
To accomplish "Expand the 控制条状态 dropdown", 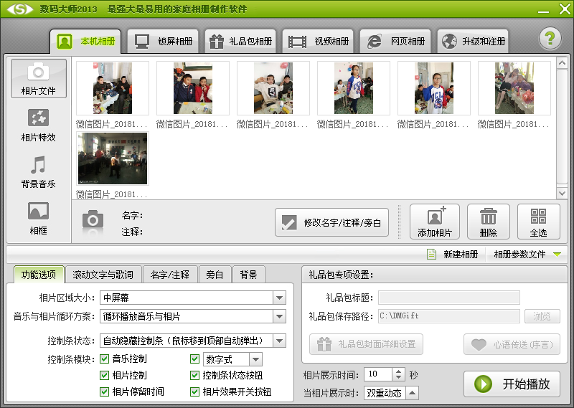I will (279, 341).
